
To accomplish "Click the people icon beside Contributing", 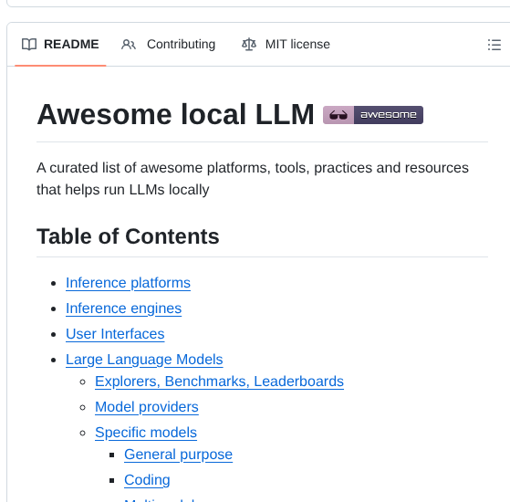I will (129, 44).
